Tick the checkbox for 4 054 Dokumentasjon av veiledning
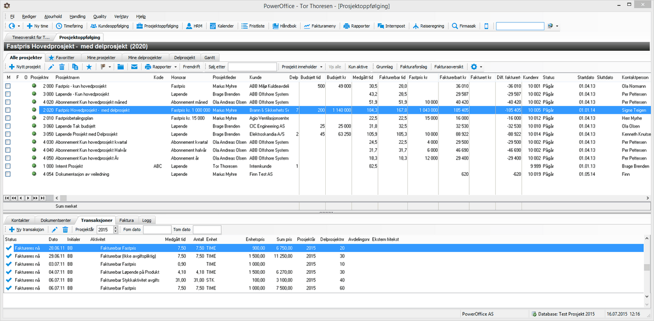 point(8,174)
